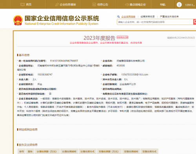Switch to the 严重违法失信名单 search tab
Viewport: 196px width, 154px height.
point(169,16)
